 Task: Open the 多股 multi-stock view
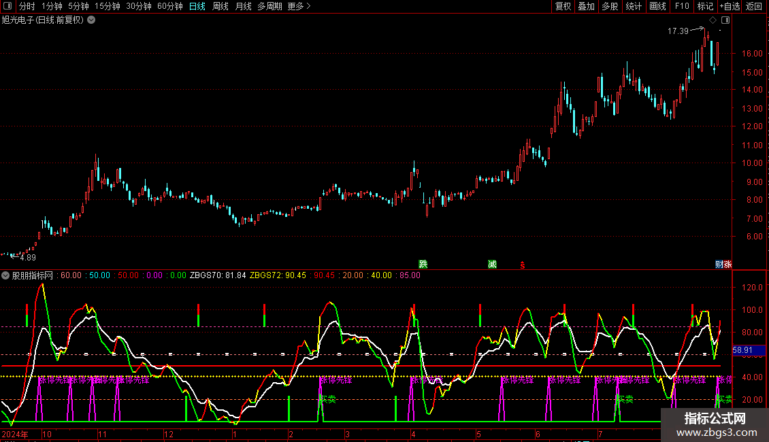[x=610, y=6]
